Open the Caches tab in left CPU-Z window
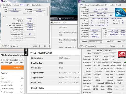126x94 pixels. point(9,5)
